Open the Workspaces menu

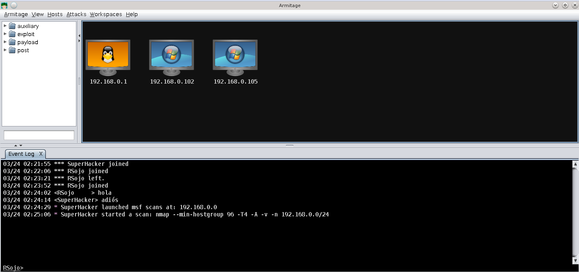[x=106, y=14]
